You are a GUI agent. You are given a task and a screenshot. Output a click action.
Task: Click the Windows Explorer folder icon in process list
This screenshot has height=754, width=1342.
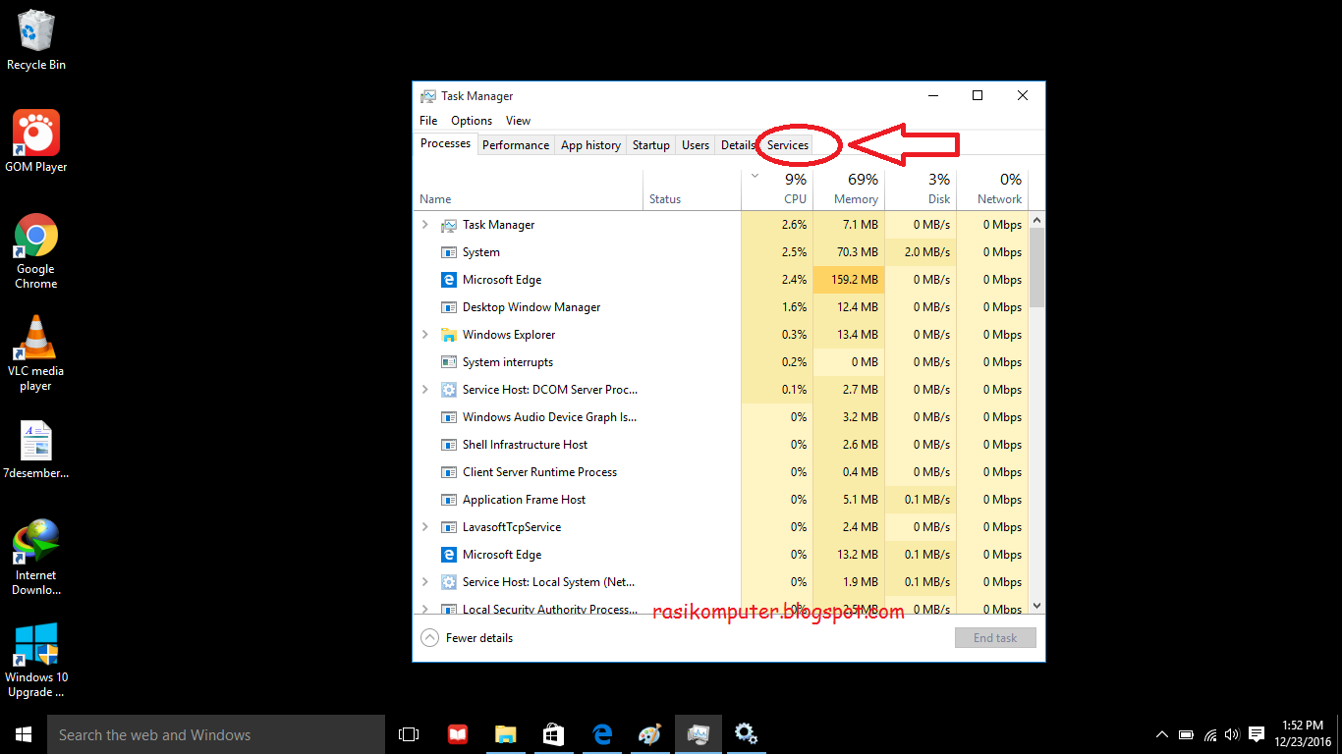(x=449, y=335)
